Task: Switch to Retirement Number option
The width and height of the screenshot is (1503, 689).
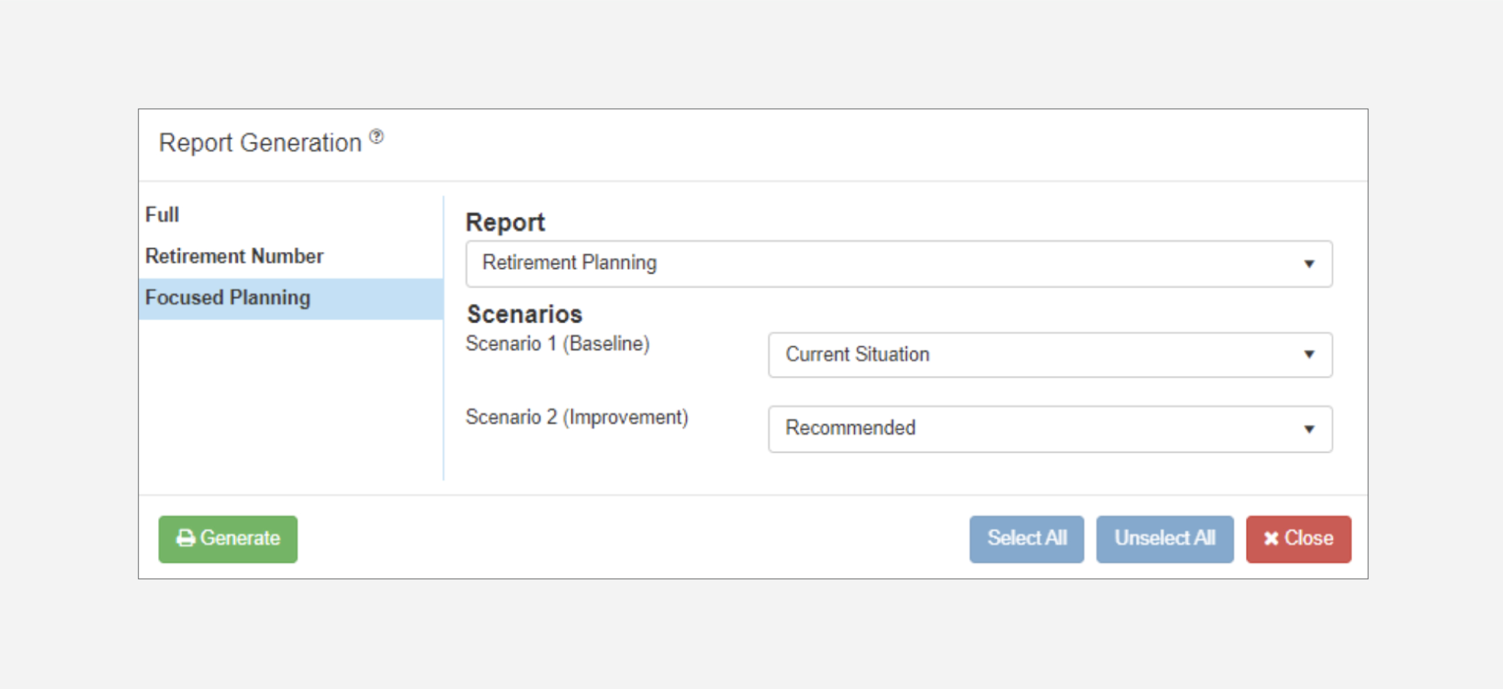Action: [x=234, y=256]
